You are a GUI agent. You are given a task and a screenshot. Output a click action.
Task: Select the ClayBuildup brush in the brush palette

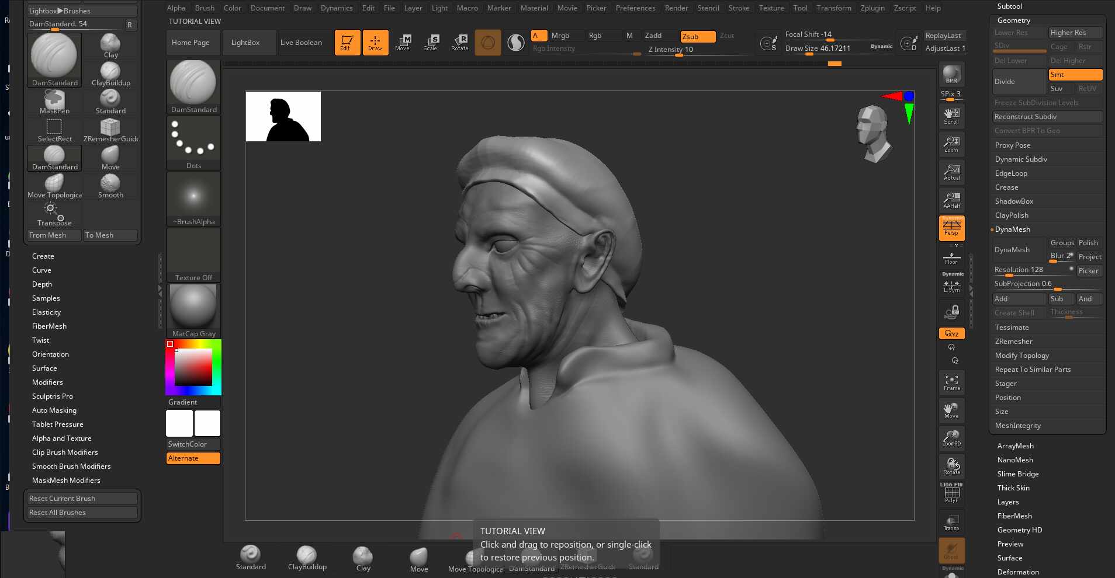[110, 74]
